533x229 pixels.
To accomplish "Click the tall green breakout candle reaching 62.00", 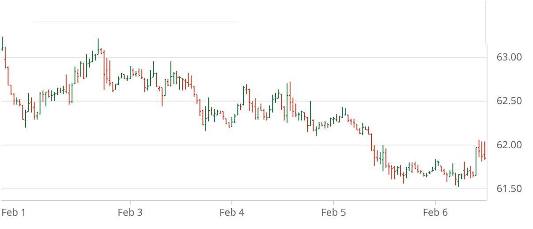I will click(476, 161).
